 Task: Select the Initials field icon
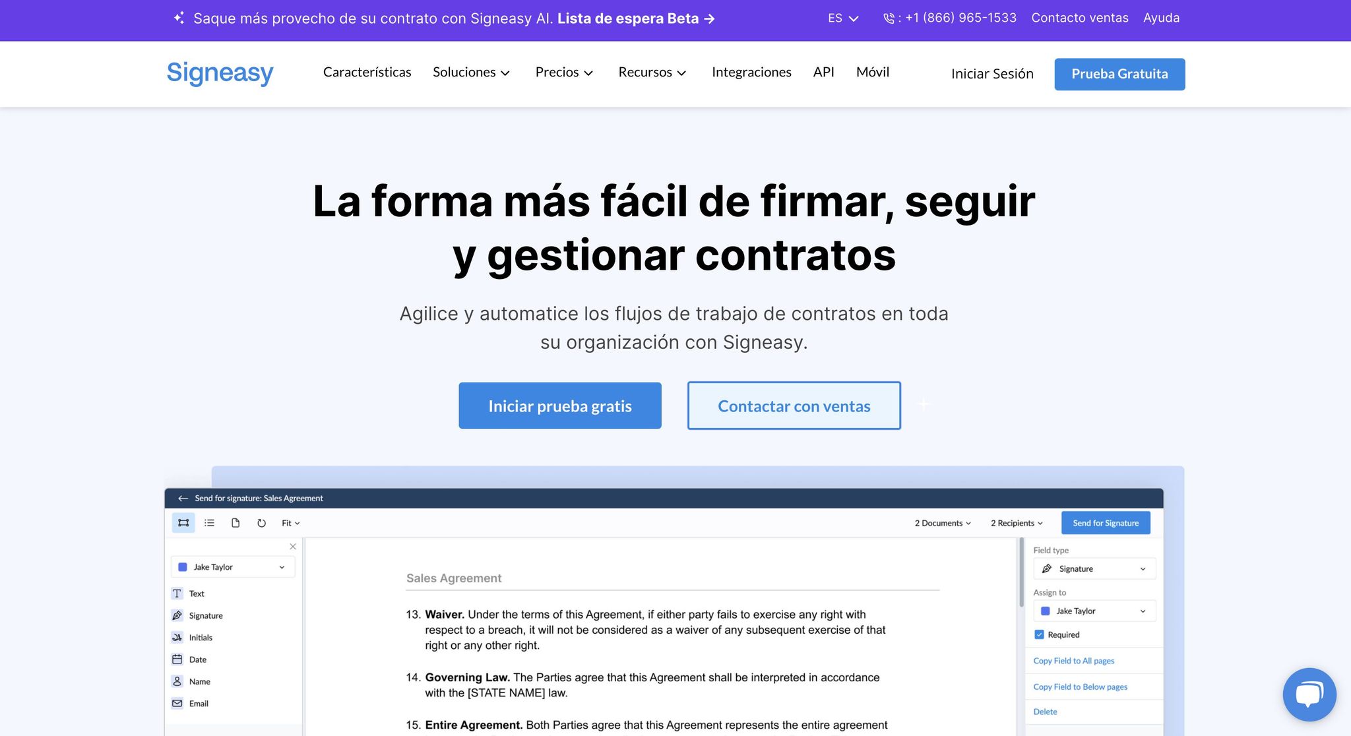pos(177,637)
